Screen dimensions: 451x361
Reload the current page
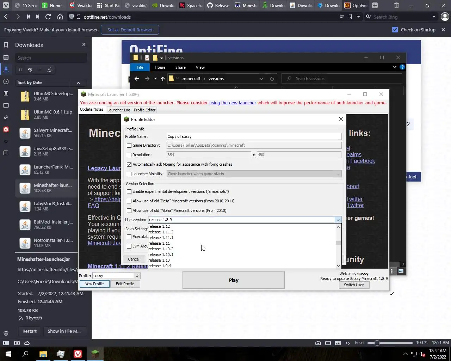click(48, 17)
